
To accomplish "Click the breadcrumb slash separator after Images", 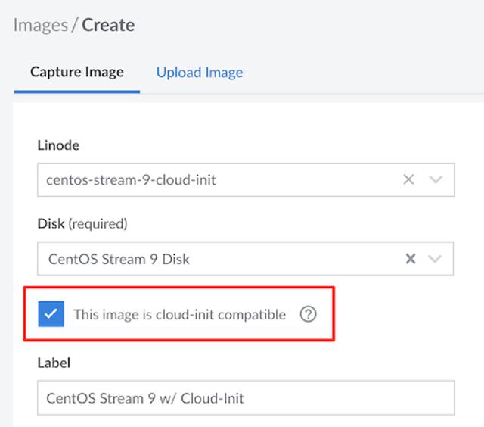I will [x=75, y=25].
